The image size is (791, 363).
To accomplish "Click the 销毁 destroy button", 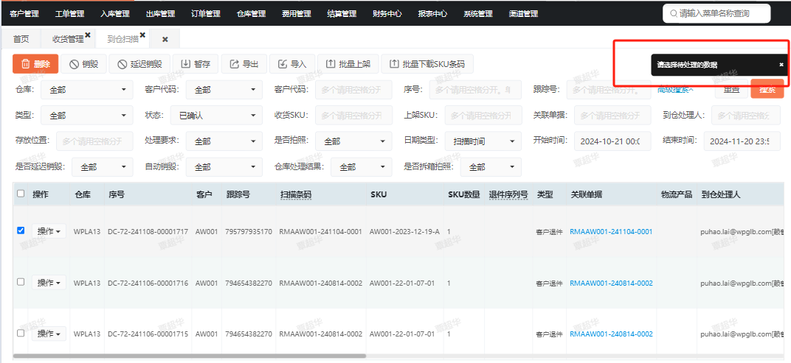I will 83,64.
